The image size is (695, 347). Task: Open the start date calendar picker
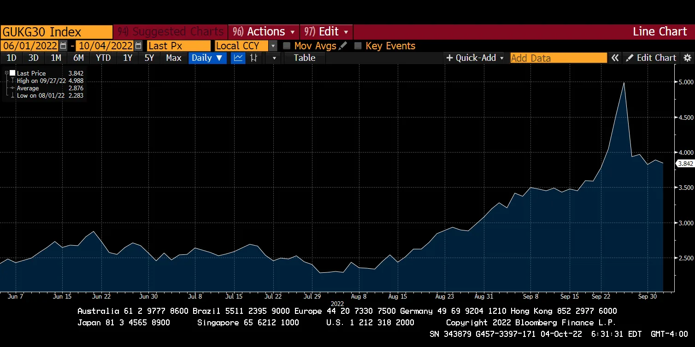coord(63,46)
